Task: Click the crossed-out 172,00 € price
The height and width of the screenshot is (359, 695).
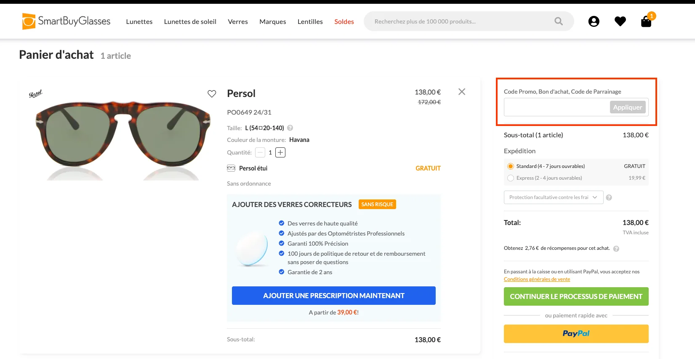Action: point(429,102)
